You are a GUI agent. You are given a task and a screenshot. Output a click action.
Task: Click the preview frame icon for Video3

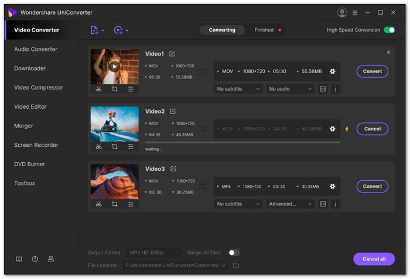[323, 204]
